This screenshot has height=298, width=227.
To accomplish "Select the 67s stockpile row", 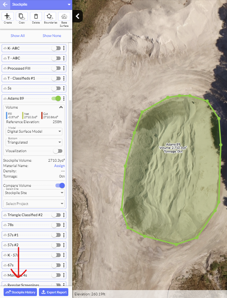I will (x=34, y=265).
